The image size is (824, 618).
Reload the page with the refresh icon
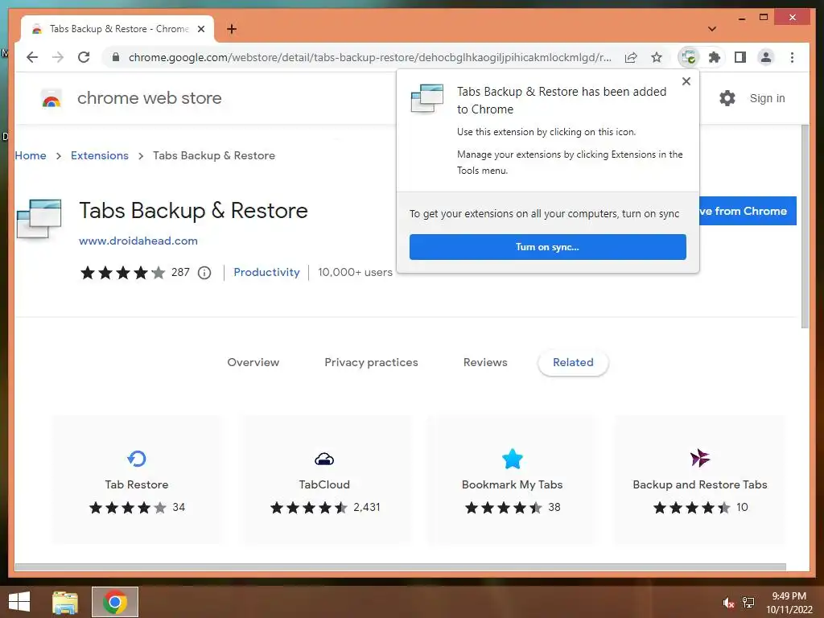pyautogui.click(x=84, y=57)
